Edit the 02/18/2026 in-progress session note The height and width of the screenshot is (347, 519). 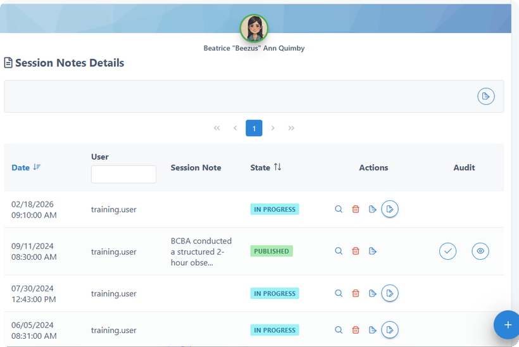click(390, 209)
